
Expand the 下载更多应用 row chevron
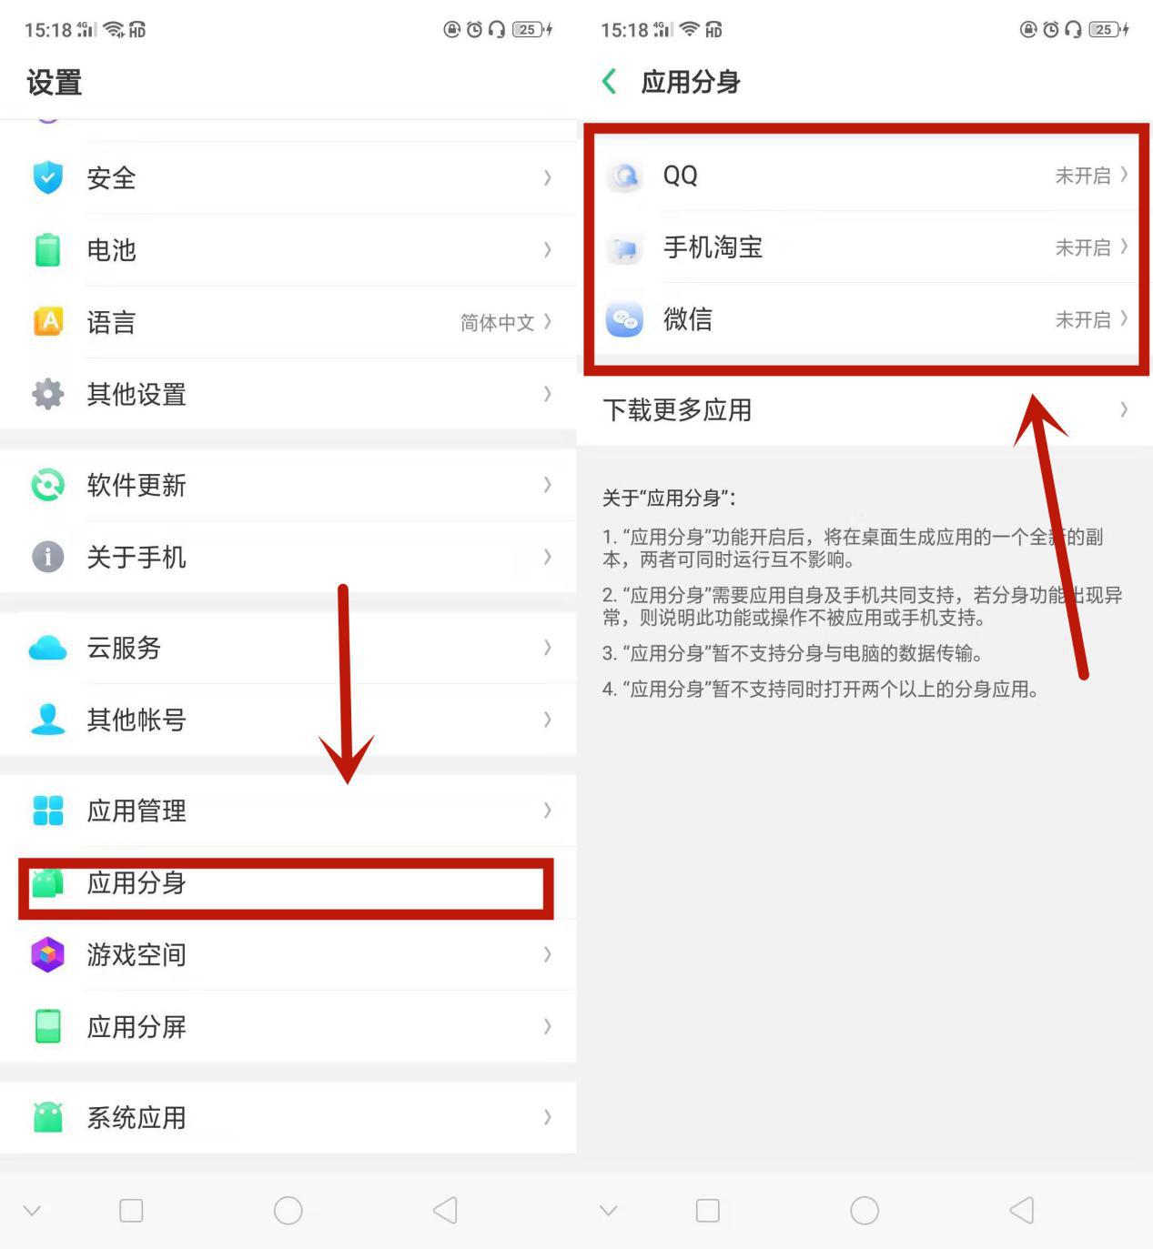1125,410
